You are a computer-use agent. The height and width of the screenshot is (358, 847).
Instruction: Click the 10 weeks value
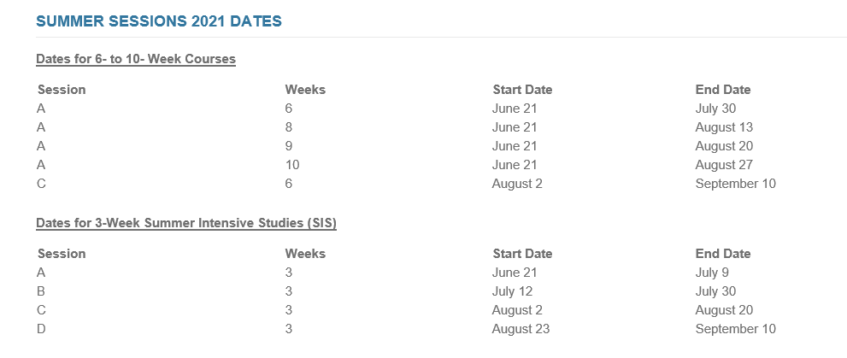click(x=292, y=165)
